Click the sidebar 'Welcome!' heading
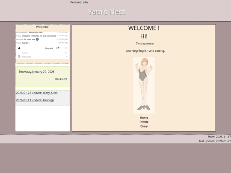The image size is (231, 173). point(43,27)
